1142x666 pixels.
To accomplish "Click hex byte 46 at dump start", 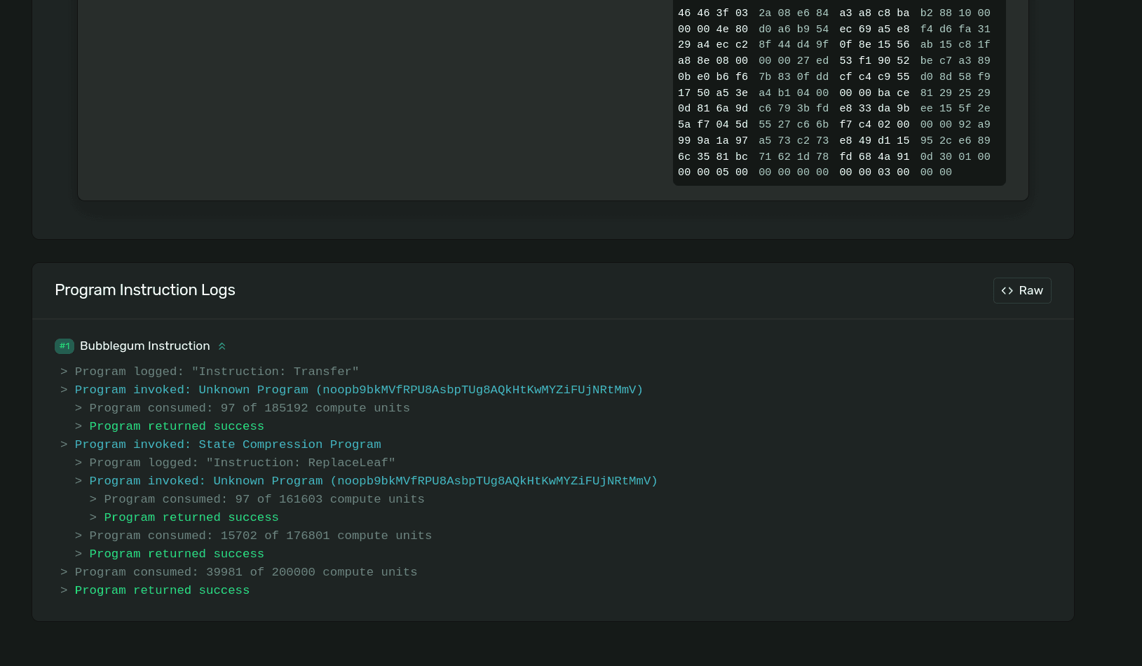I will coord(684,13).
